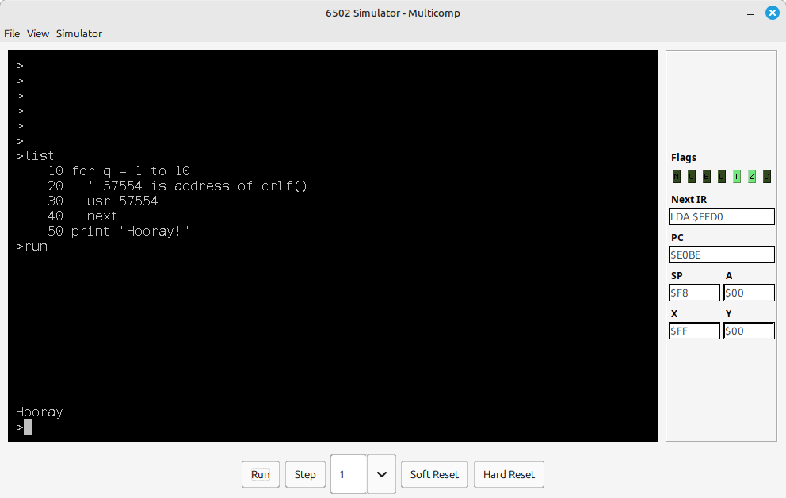Click the lit I (interrupt) flag
The height and width of the screenshot is (498, 786).
(737, 177)
